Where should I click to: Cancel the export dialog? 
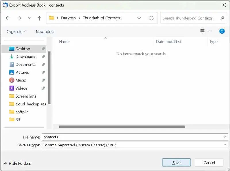(209, 163)
